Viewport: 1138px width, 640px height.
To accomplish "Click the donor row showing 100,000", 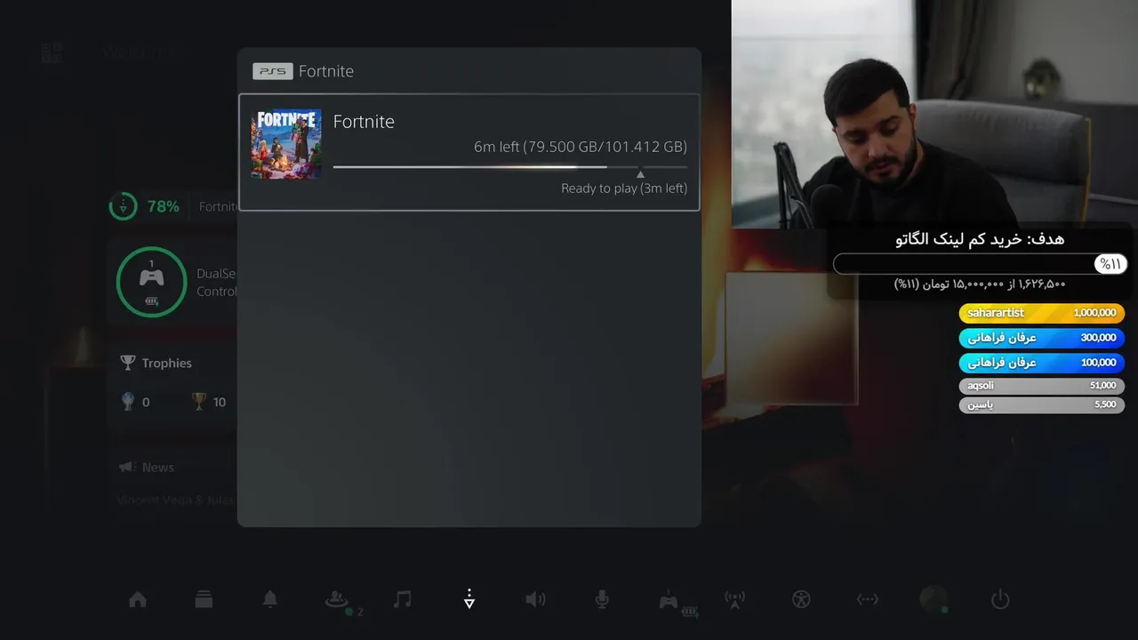I will tap(1041, 363).
